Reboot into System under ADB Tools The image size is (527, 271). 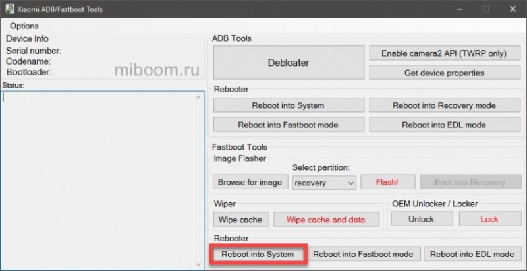[289, 105]
